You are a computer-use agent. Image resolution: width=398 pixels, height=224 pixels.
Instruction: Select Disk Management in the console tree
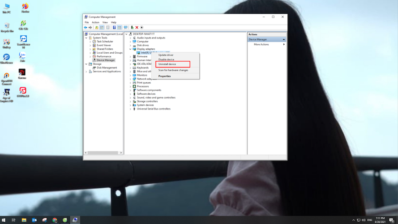107,68
